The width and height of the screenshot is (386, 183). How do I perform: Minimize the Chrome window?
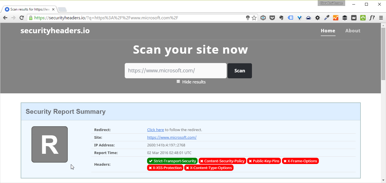tap(354, 4)
